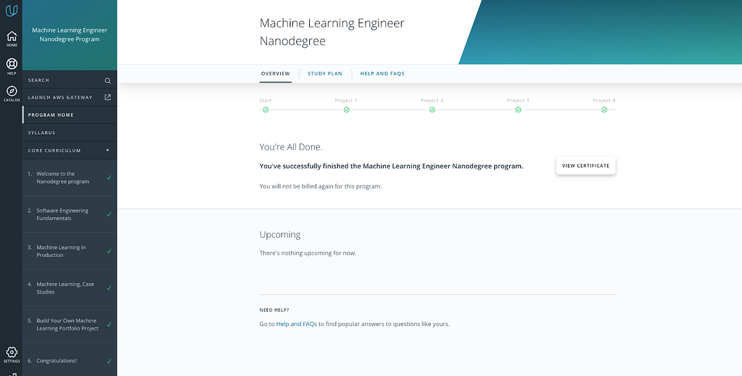Click the Project 3 progress checkmark
742x376 pixels.
point(518,109)
